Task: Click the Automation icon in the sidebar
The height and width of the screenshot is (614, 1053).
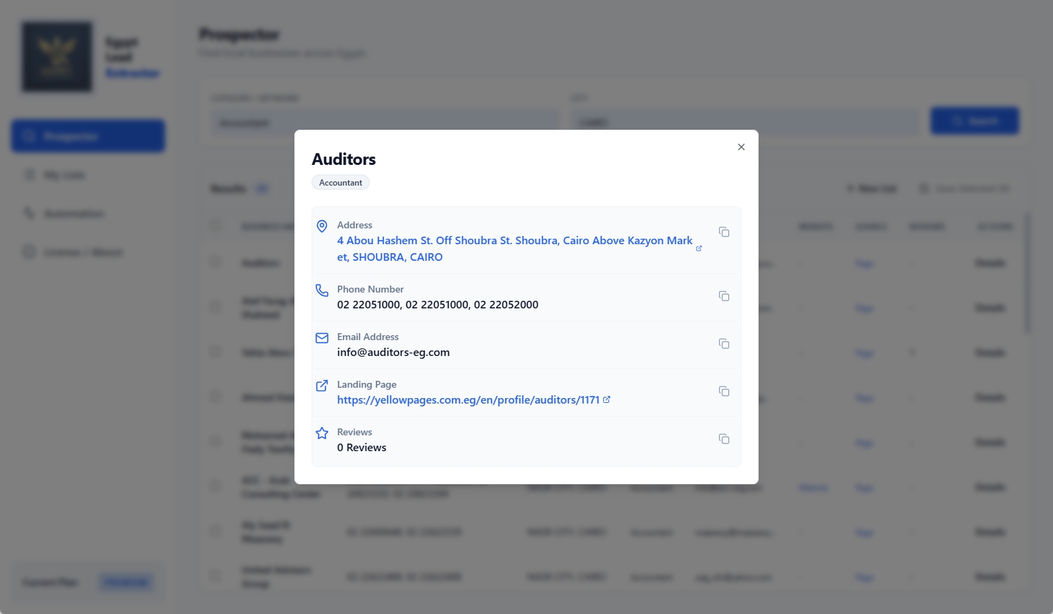Action: tap(28, 213)
